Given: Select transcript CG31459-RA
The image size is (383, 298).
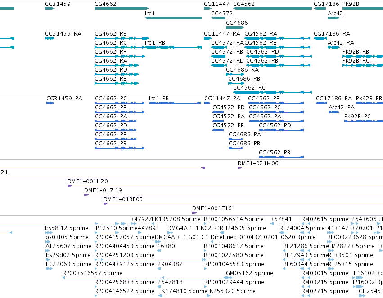Looking at the screenshot, I should point(50,38).
